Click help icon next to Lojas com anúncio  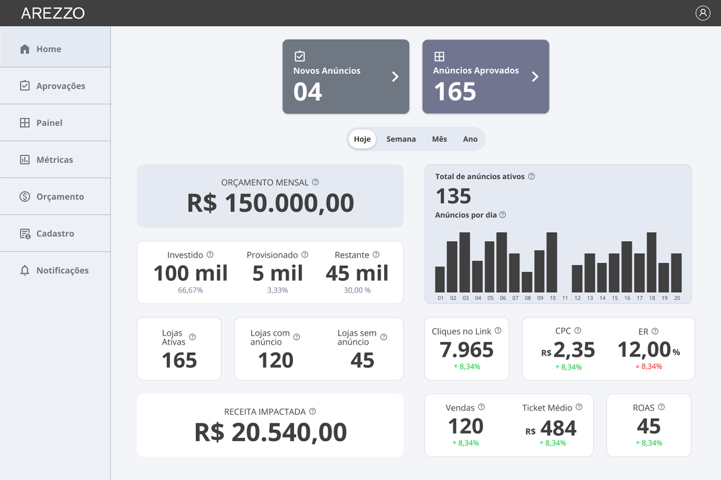[x=297, y=337]
